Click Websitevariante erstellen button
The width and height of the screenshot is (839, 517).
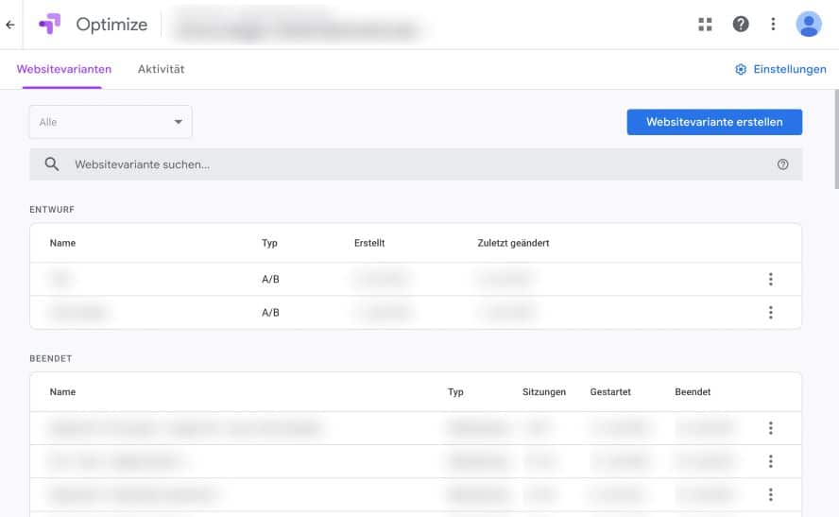coord(714,122)
